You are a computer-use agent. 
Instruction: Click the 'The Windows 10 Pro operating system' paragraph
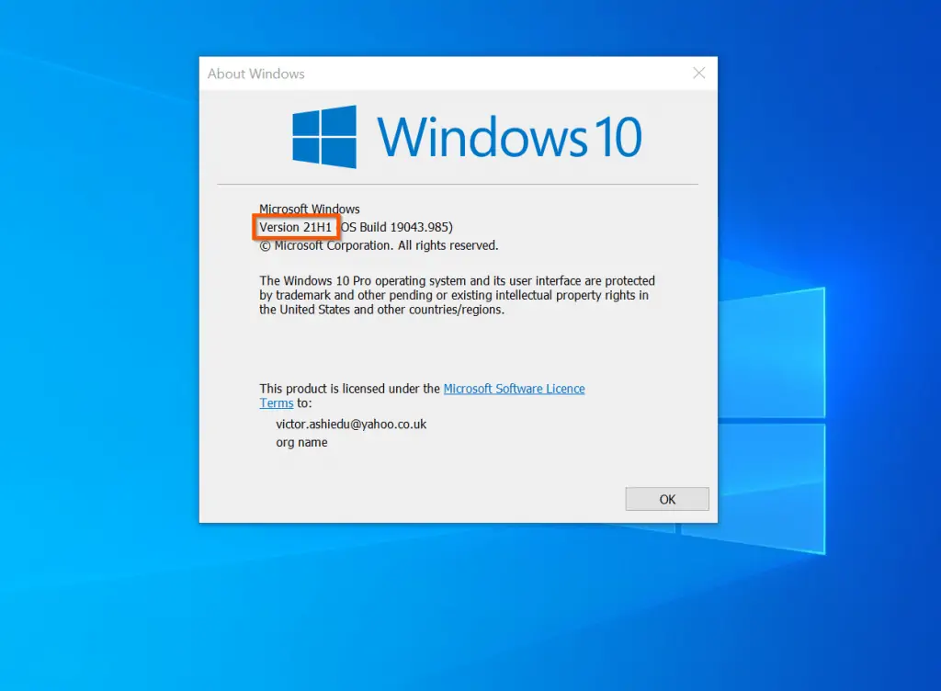(457, 295)
